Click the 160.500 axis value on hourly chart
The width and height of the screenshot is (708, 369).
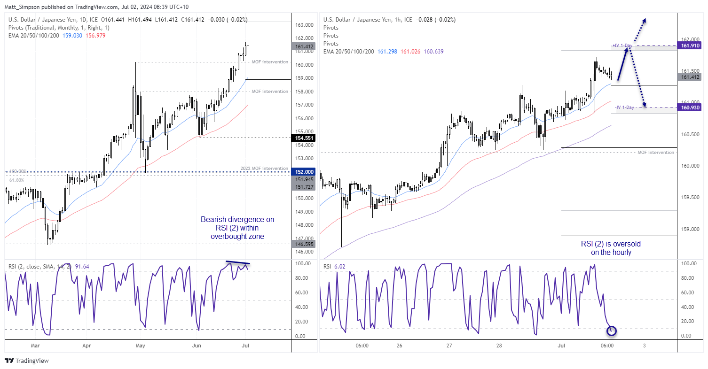pos(690,134)
